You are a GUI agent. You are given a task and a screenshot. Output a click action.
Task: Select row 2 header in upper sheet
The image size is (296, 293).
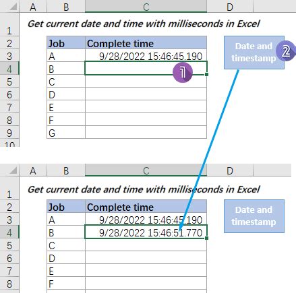point(9,42)
